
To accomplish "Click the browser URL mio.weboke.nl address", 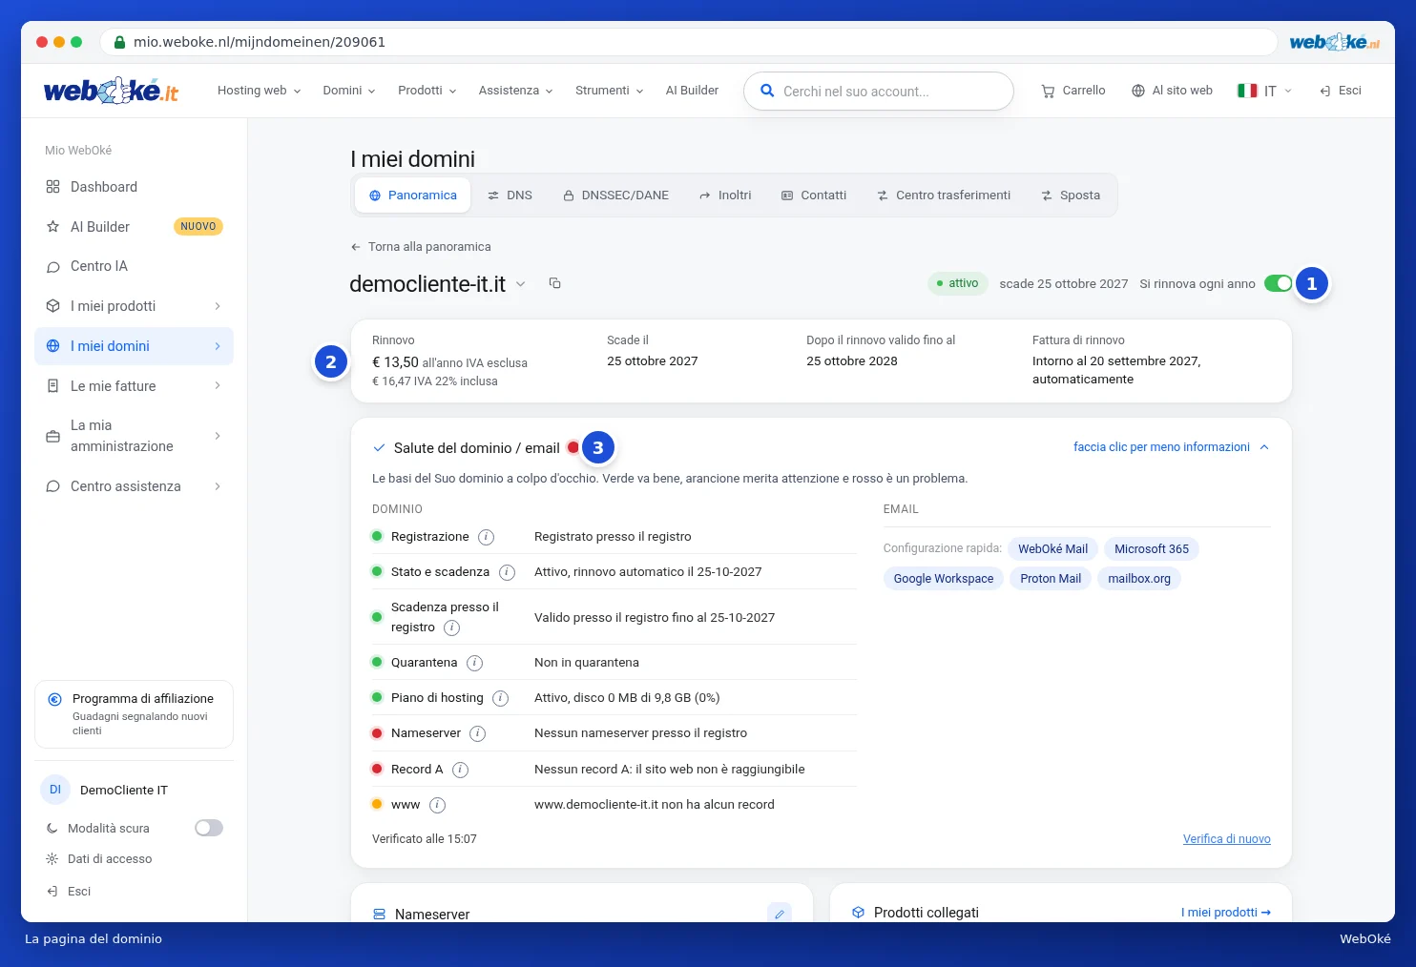I will [260, 42].
